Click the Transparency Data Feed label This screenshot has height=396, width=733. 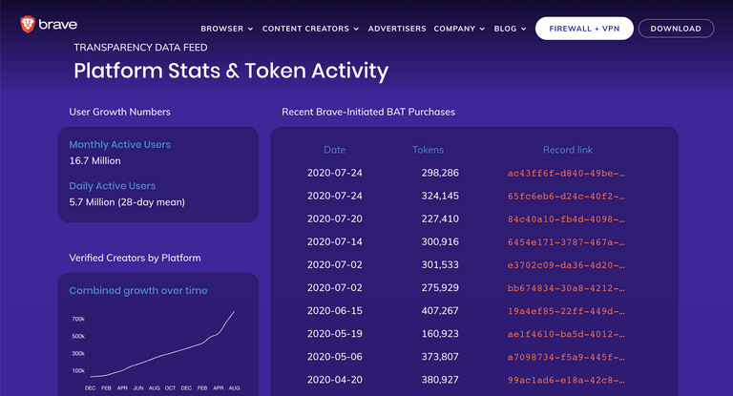140,47
